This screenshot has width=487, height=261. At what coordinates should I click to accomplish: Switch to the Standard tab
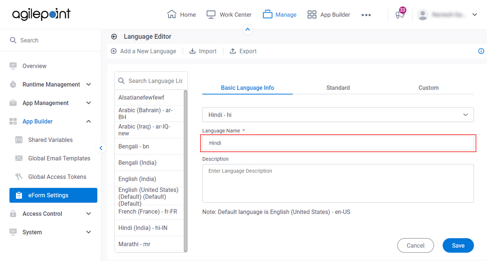tap(338, 88)
